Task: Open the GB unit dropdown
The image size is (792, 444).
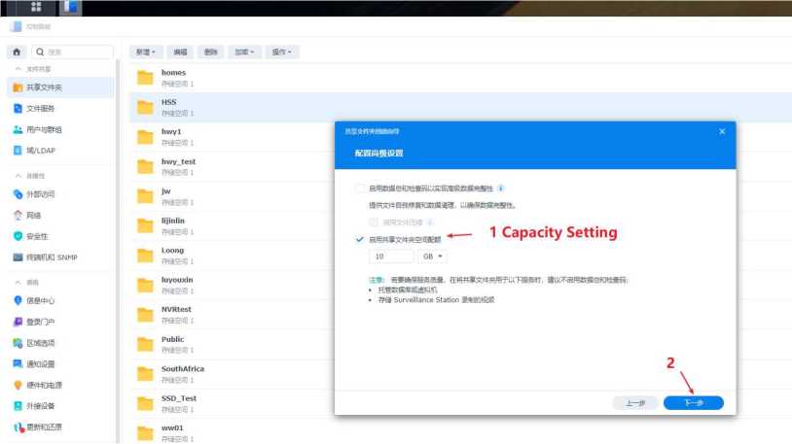Action: [x=431, y=256]
